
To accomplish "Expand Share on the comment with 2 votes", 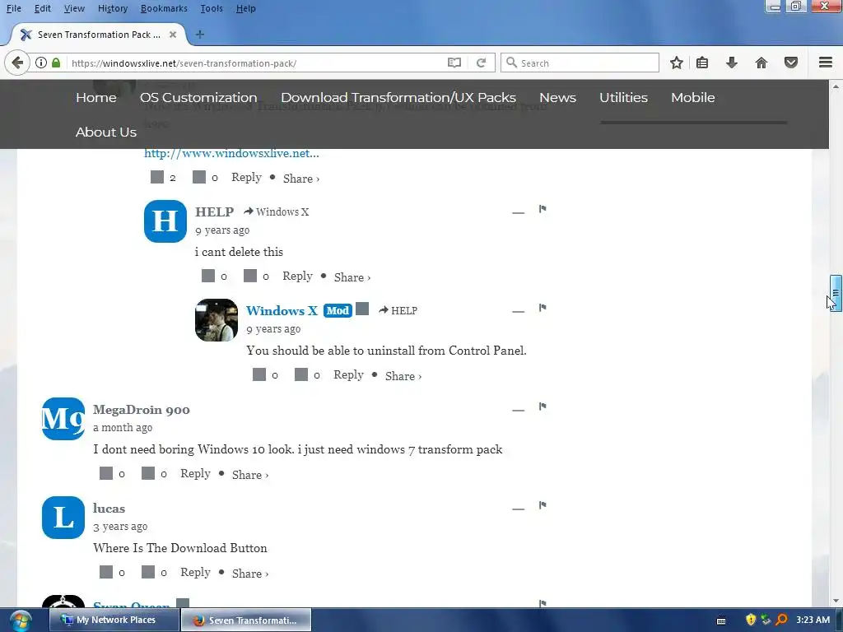I will [301, 179].
